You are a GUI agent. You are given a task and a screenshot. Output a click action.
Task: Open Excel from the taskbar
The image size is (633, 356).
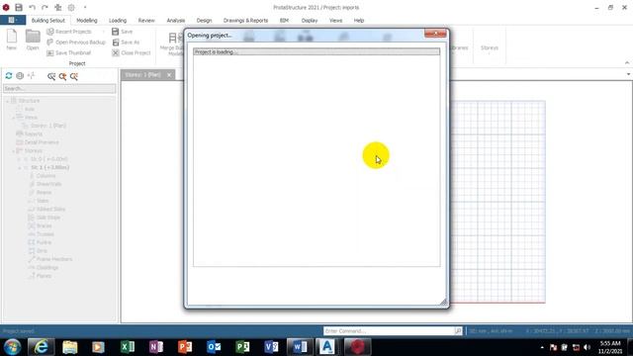coord(128,347)
